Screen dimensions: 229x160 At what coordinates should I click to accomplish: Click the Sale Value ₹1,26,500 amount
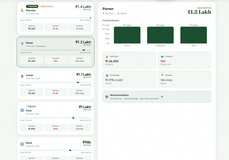coord(112,61)
